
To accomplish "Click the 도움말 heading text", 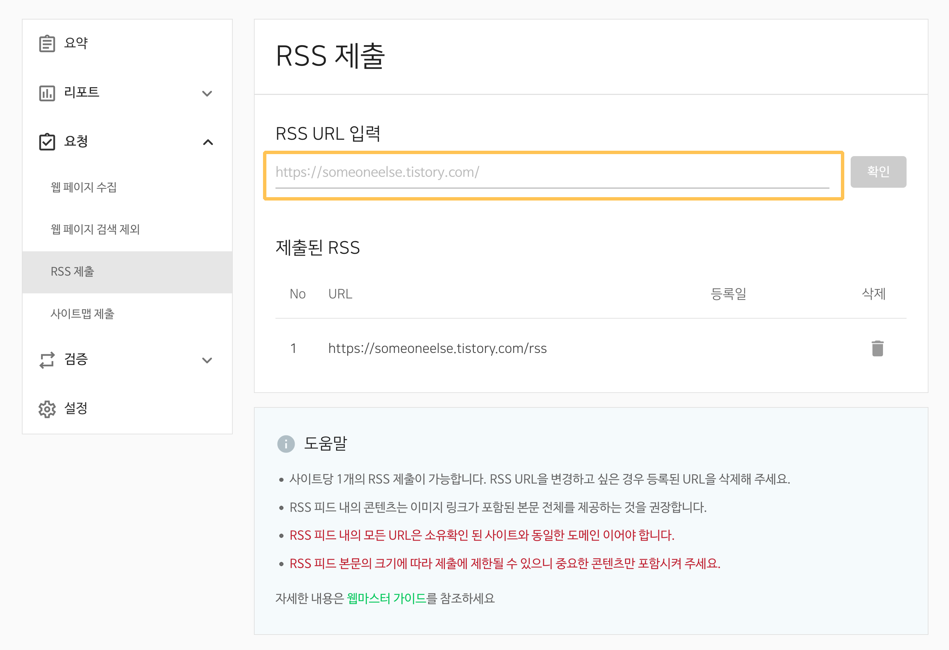I will [x=325, y=443].
